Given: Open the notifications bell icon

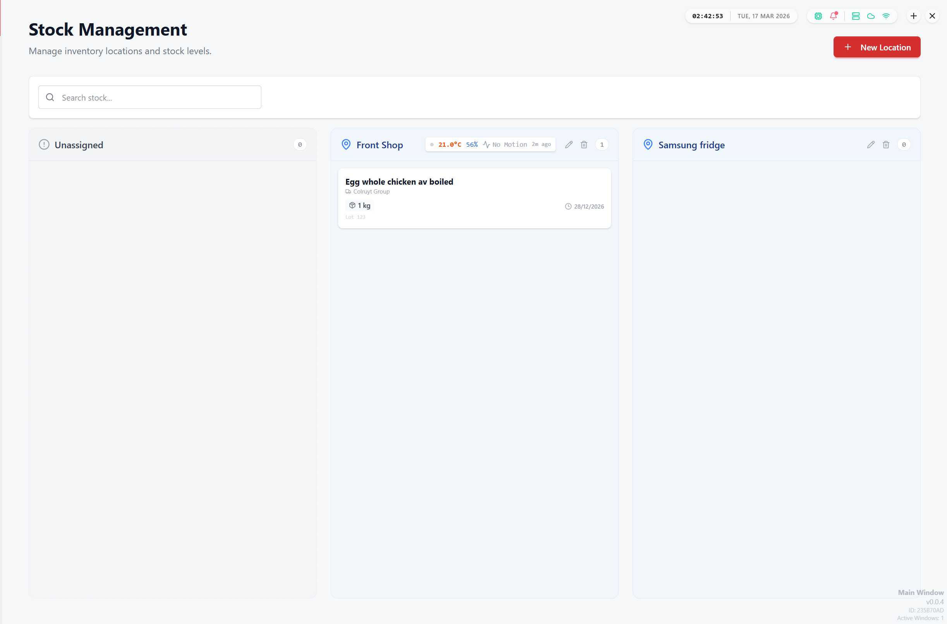Looking at the screenshot, I should point(833,16).
